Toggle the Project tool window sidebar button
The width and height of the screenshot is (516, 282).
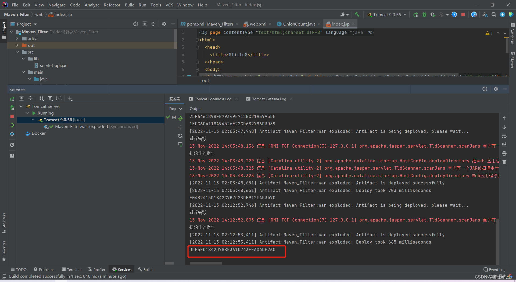4,30
